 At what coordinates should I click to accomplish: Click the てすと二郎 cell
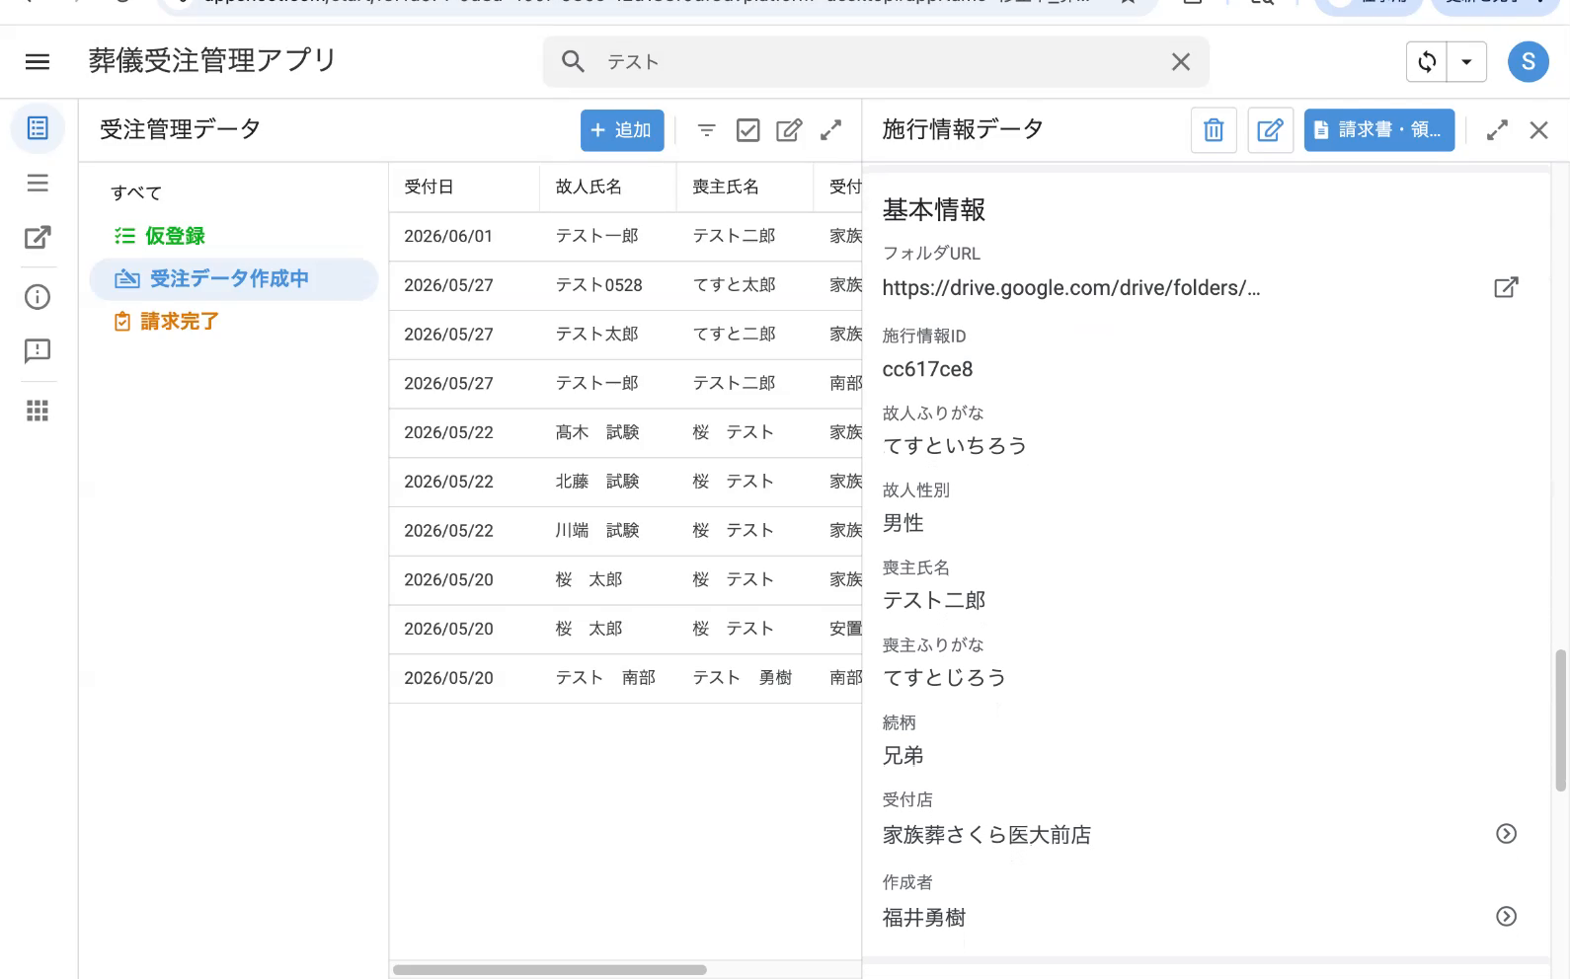[734, 335]
